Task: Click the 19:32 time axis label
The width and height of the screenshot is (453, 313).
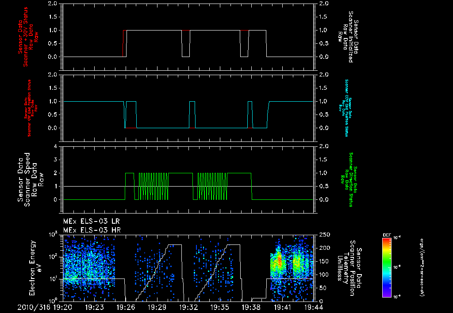Action: pos(188,307)
